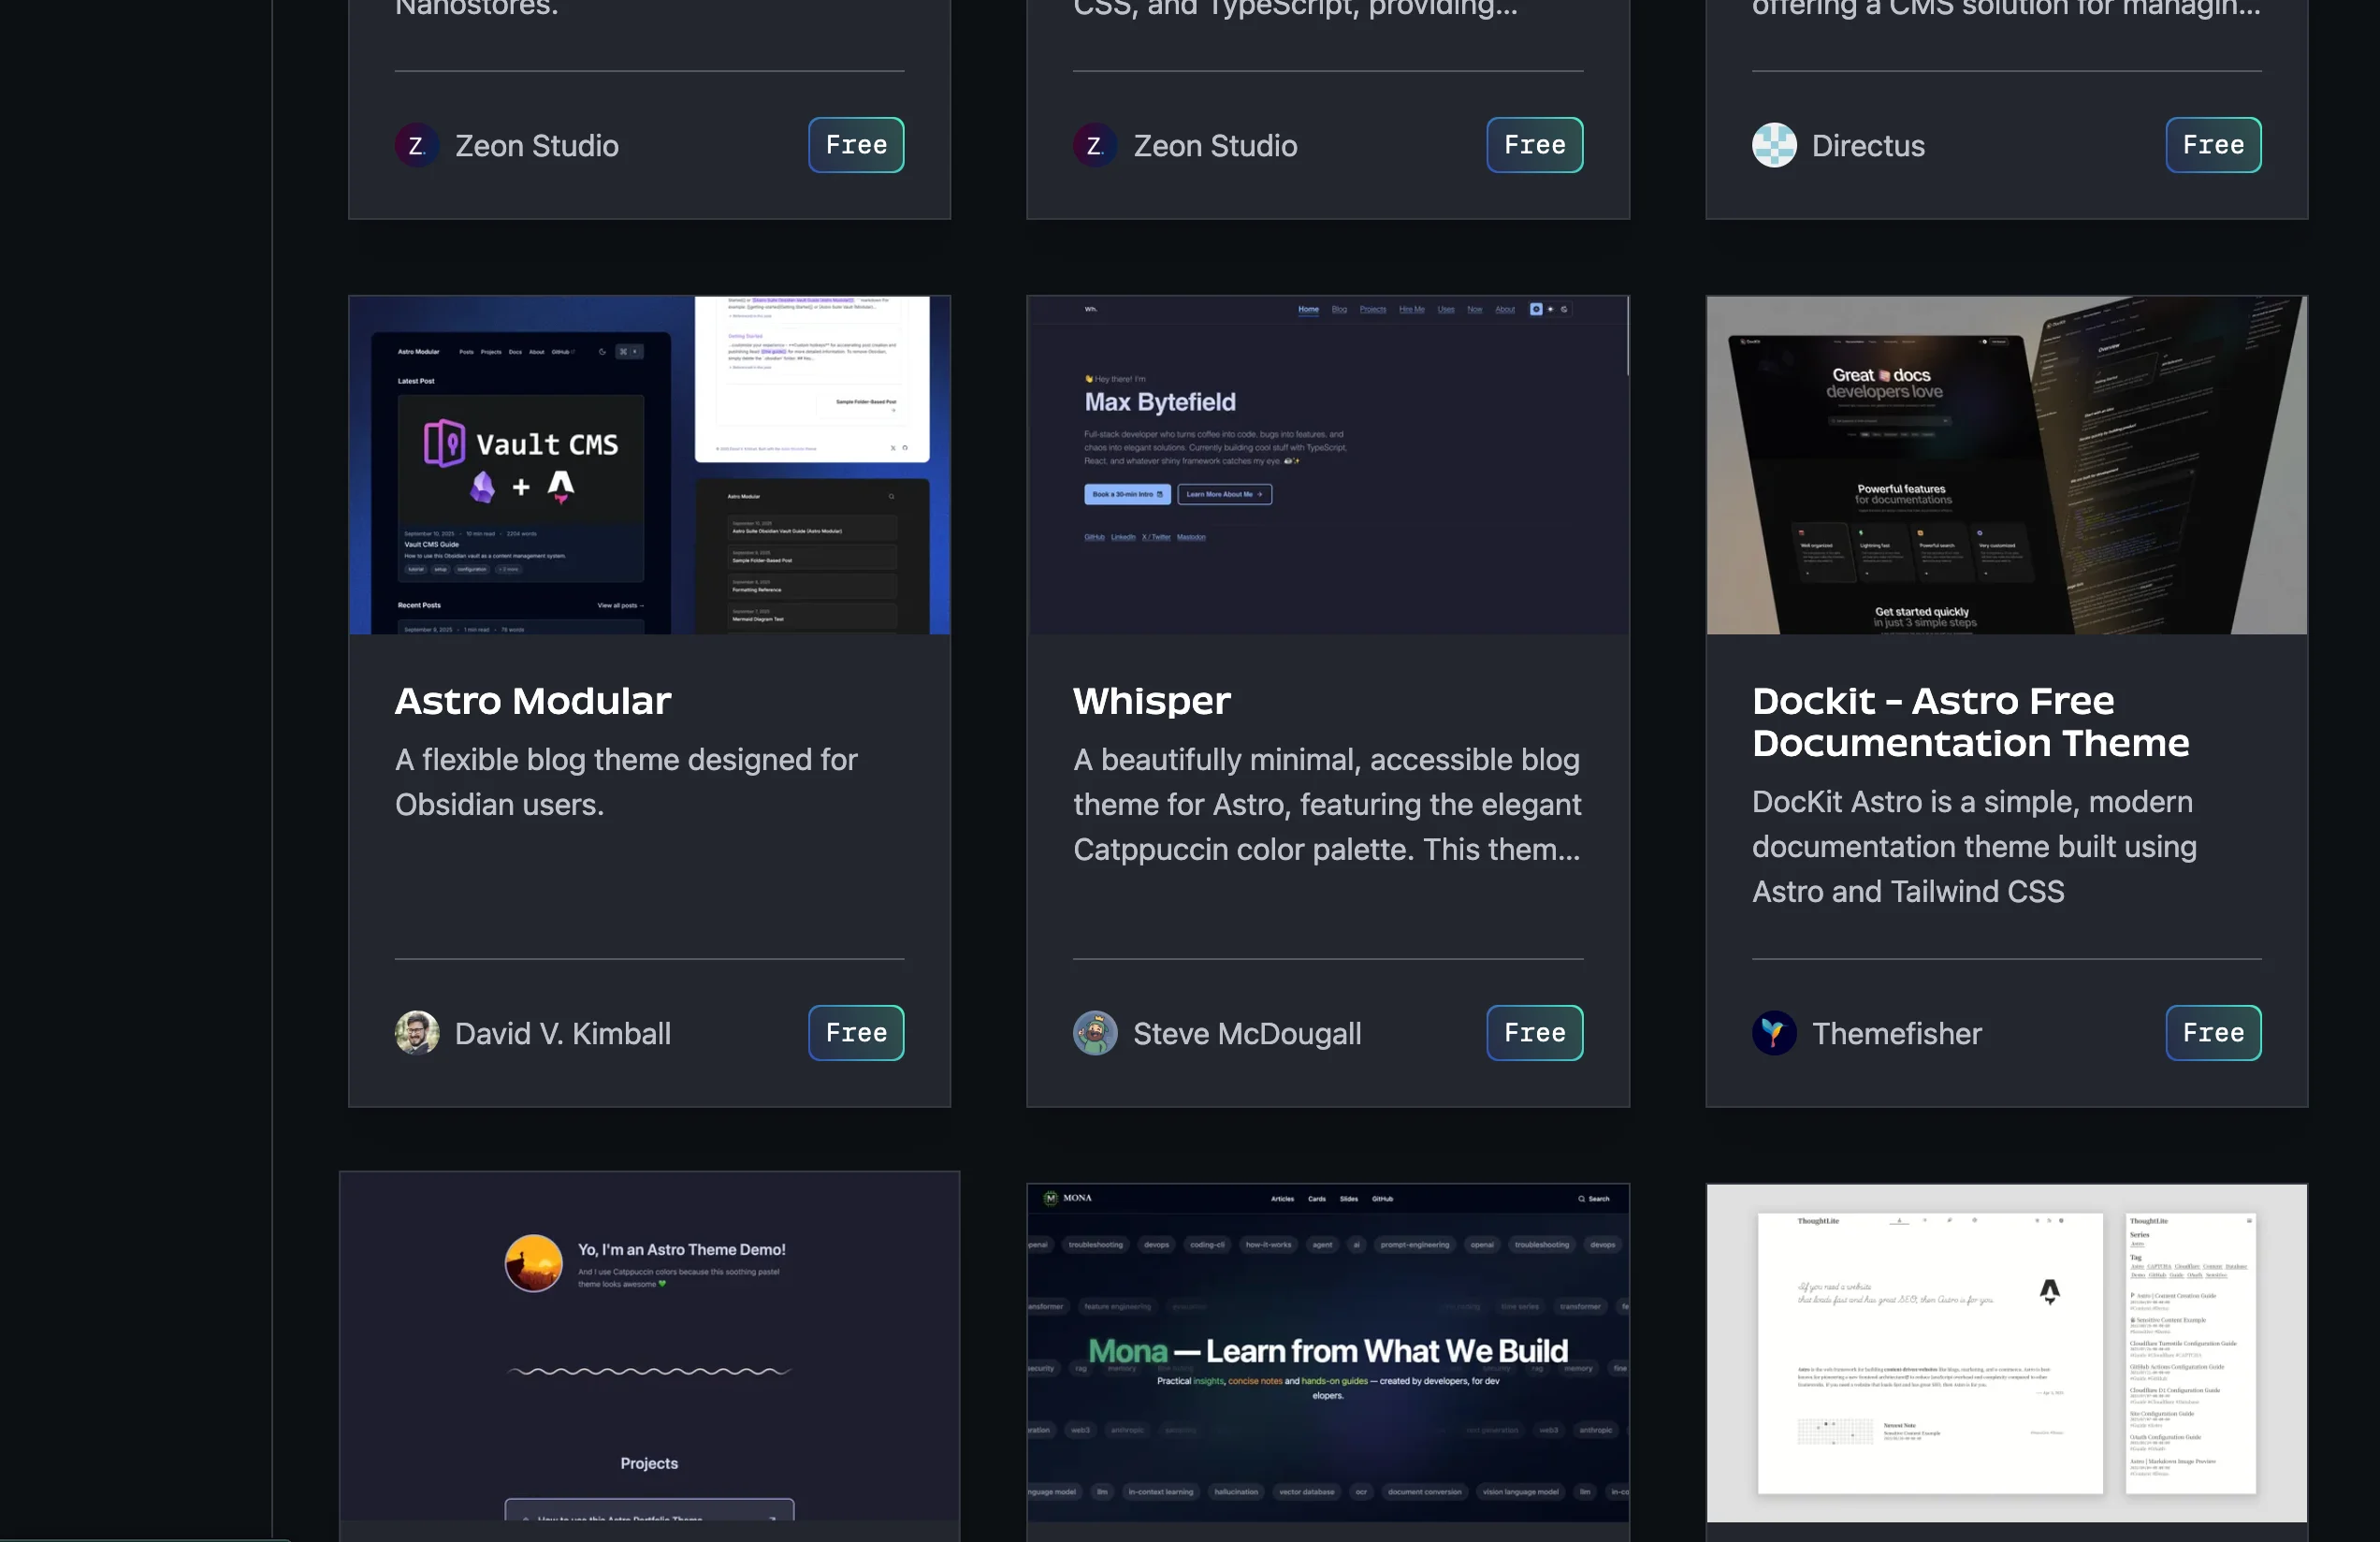Open the ThoughtLite white theme preview
The height and width of the screenshot is (1542, 2380).
[2006, 1353]
